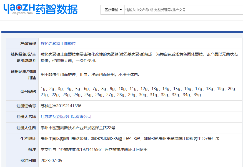This screenshot has width=243, height=167.
Task: Click the registration number 苏械注准20192141596 value
Action: 61,106
